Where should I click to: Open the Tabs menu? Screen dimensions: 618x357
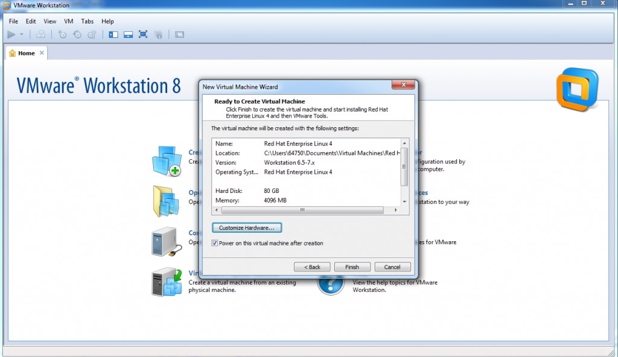point(88,21)
